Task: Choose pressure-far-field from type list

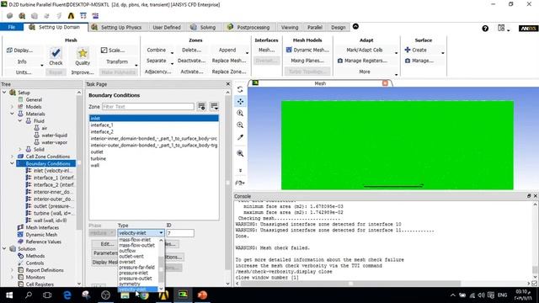Action: coord(136,268)
